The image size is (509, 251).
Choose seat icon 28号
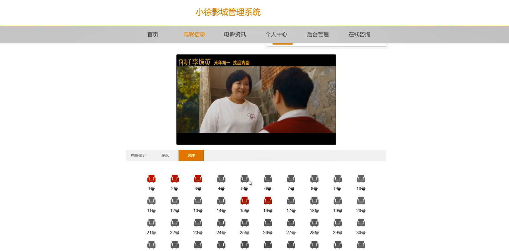[314, 223]
